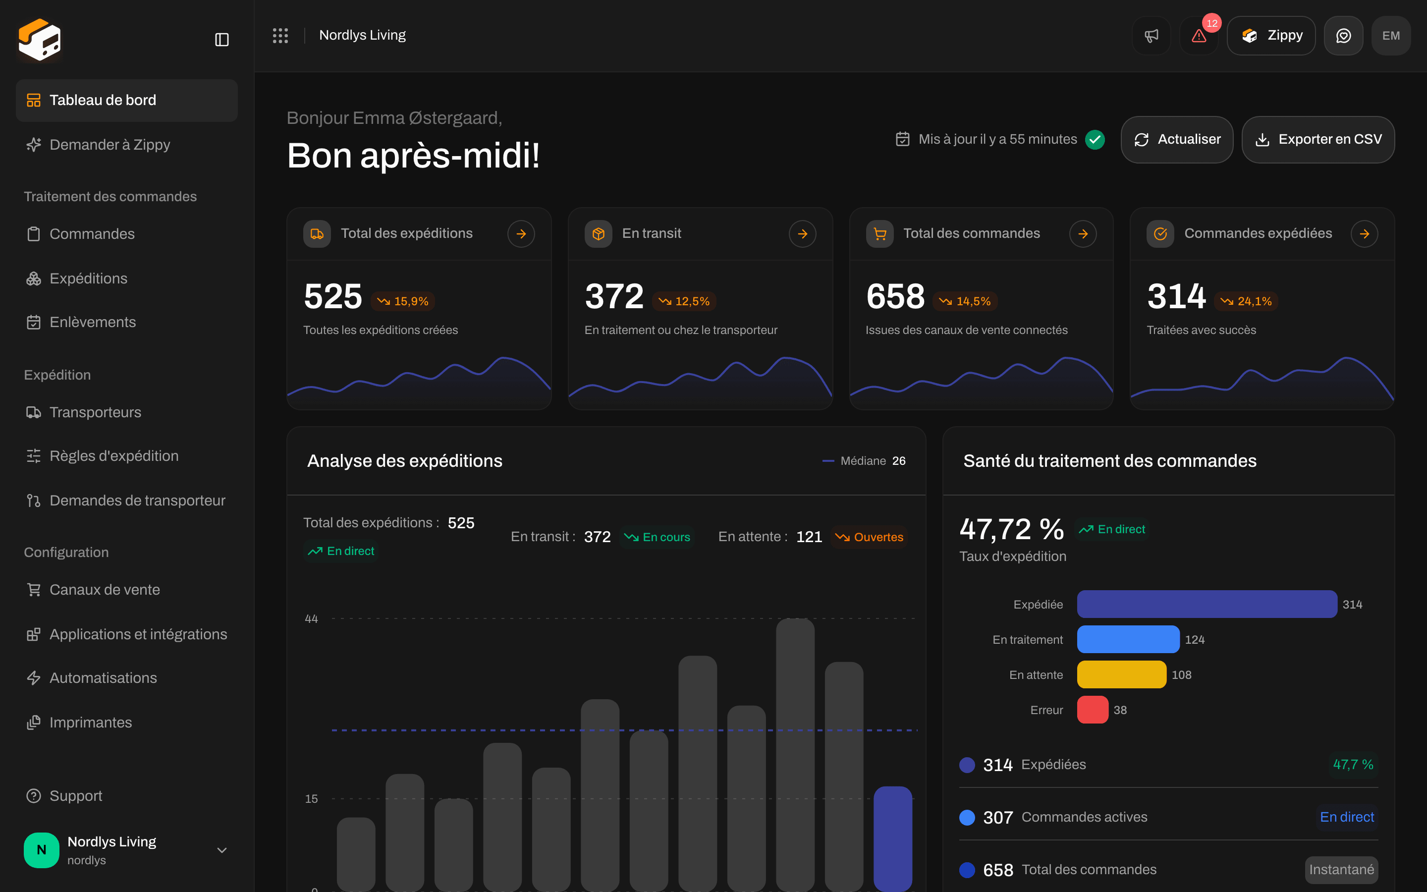The image size is (1427, 892).
Task: Go to Commandes page
Action: [127, 233]
